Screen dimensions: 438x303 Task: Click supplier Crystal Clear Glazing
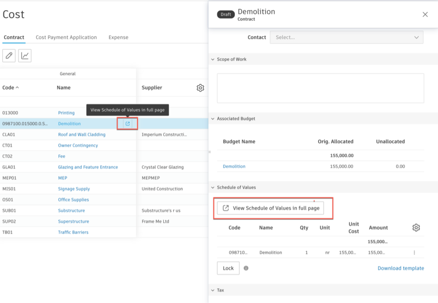pos(163,167)
